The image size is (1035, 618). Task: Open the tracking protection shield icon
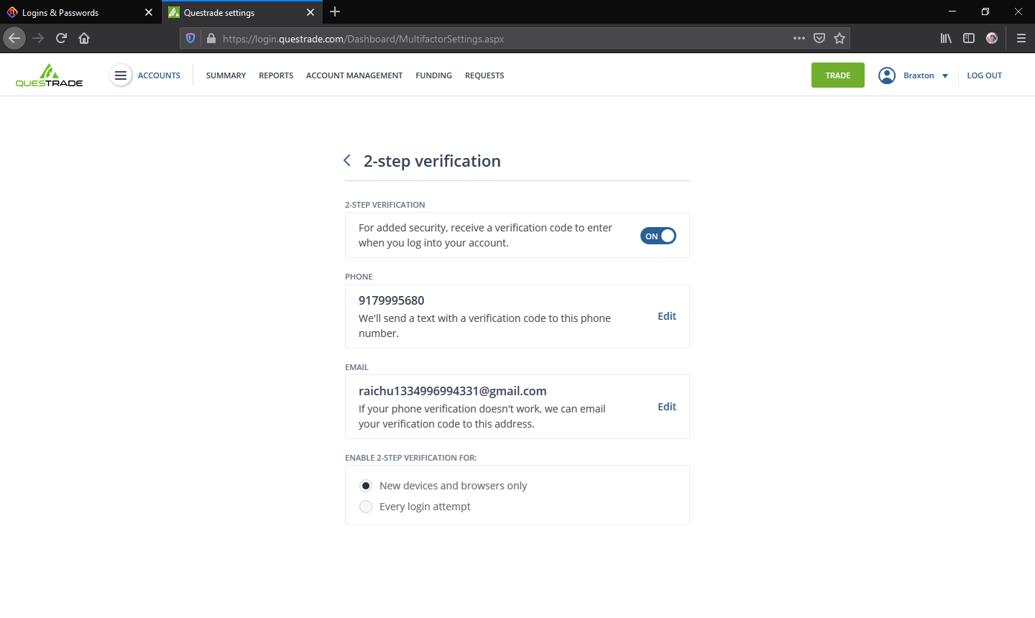(x=190, y=38)
